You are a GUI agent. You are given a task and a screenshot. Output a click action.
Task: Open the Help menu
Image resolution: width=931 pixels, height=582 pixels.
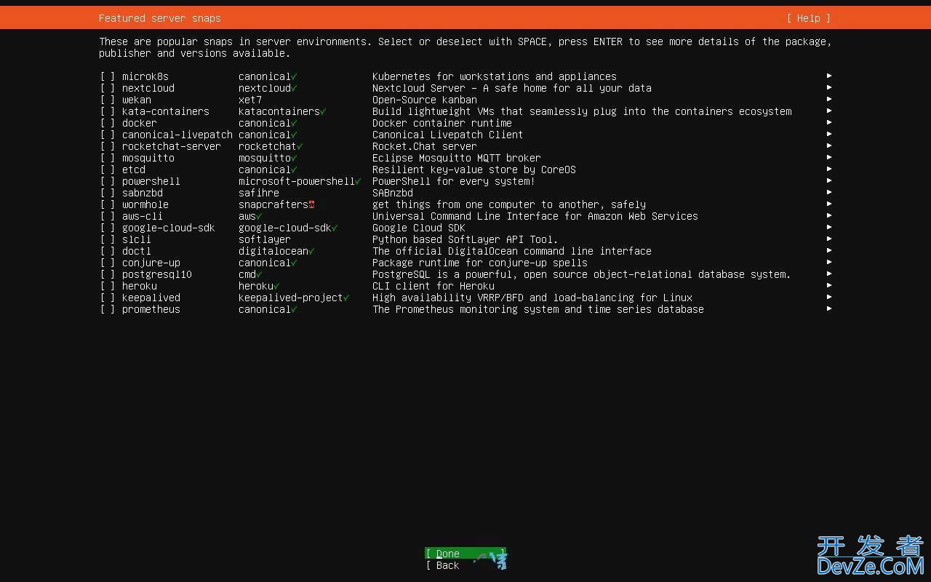(x=809, y=18)
